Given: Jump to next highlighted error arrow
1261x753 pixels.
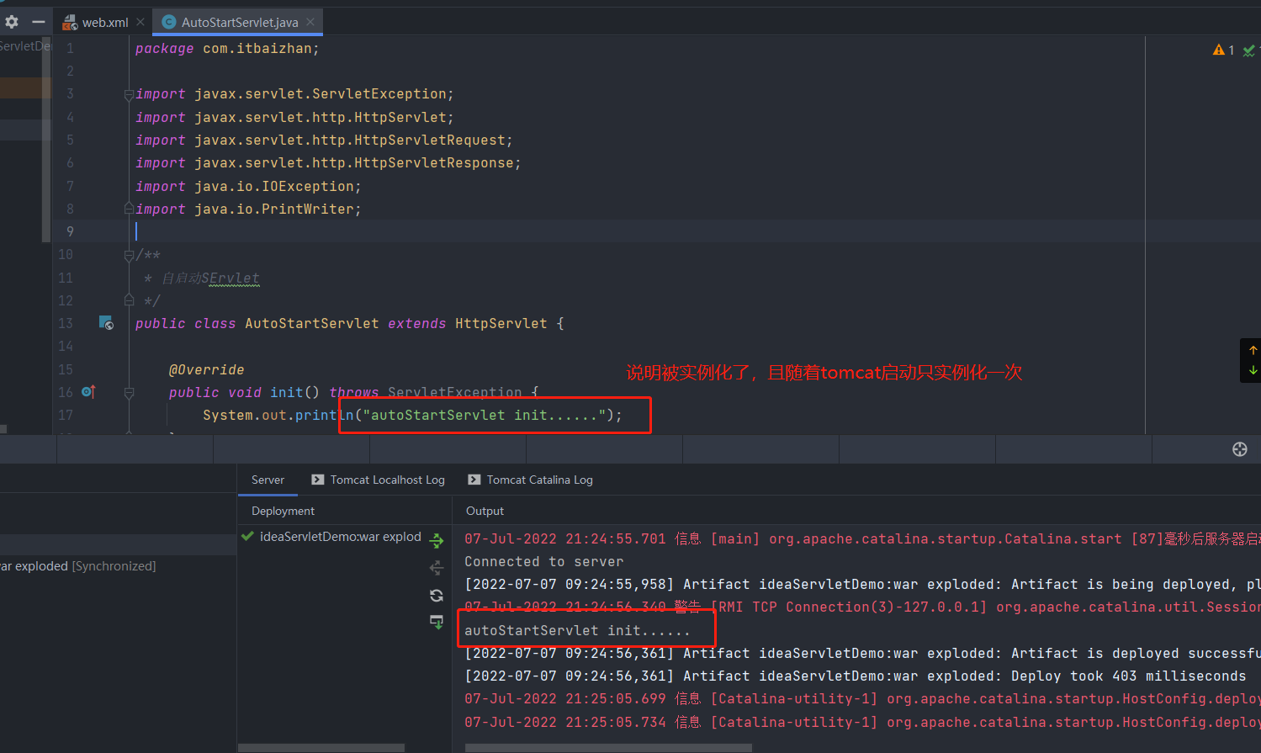Looking at the screenshot, I should click(x=1253, y=370).
